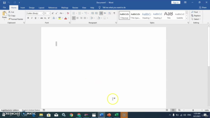
Task: Apply strikethrough formatting
Action: 42,18
